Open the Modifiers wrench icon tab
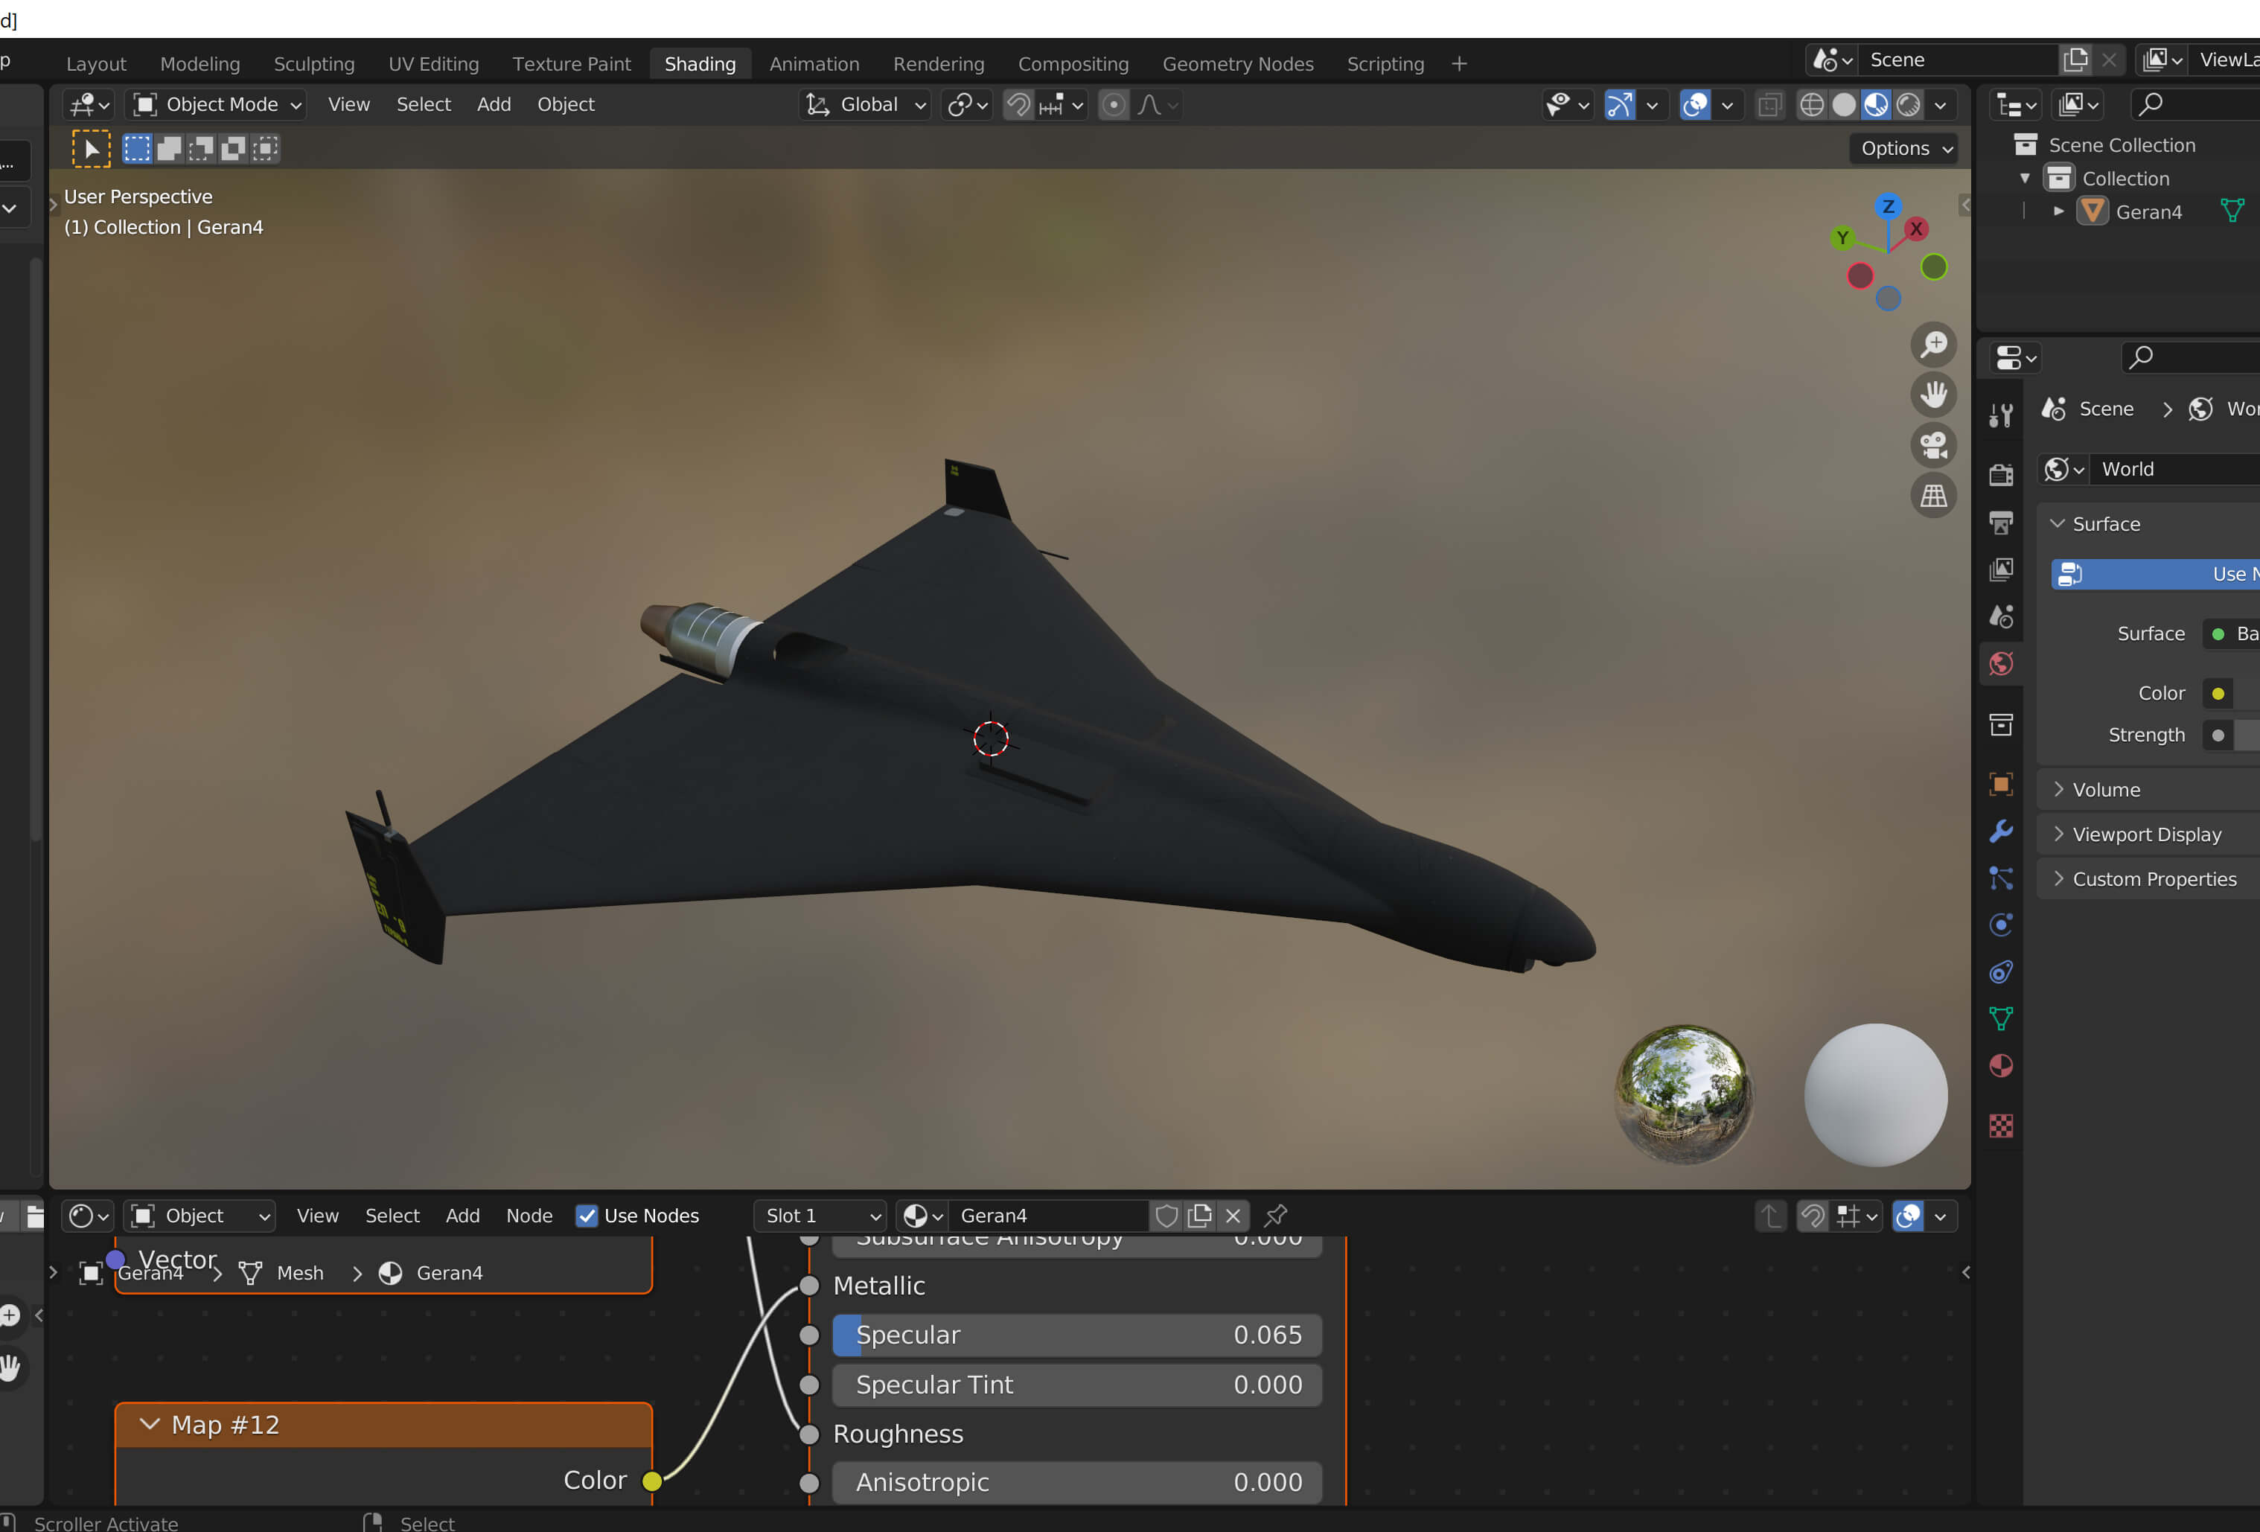This screenshot has height=1532, width=2260. 2000,832
